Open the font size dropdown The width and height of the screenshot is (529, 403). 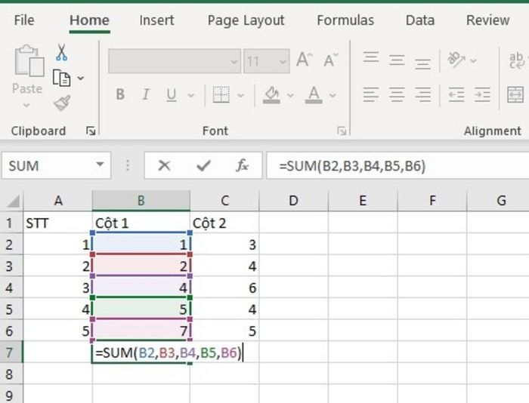(x=283, y=62)
